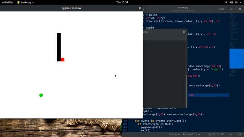This screenshot has height=137, width=244.
Task: Click the 'exit()' code line
Action: (146, 131)
